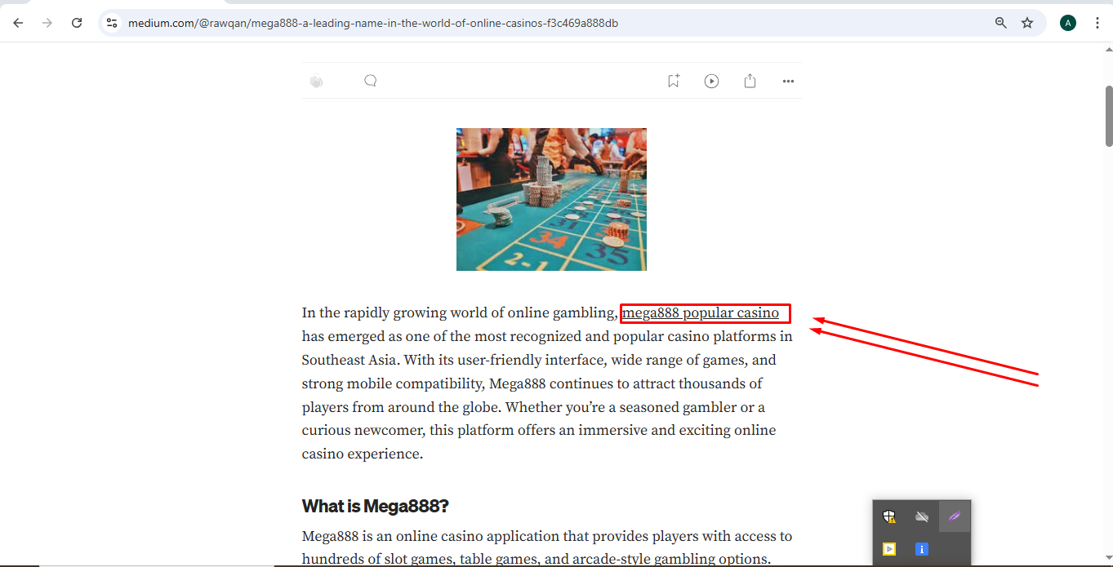
Task: Share the article via share icon
Action: (x=750, y=81)
